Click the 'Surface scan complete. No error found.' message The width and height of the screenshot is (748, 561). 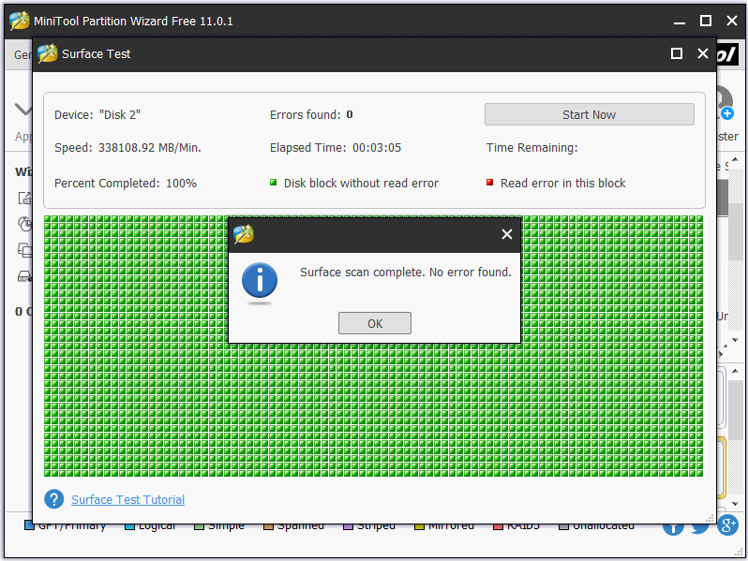click(406, 273)
